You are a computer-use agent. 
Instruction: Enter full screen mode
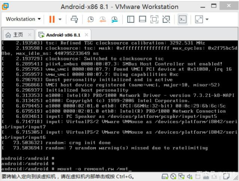point(154,19)
